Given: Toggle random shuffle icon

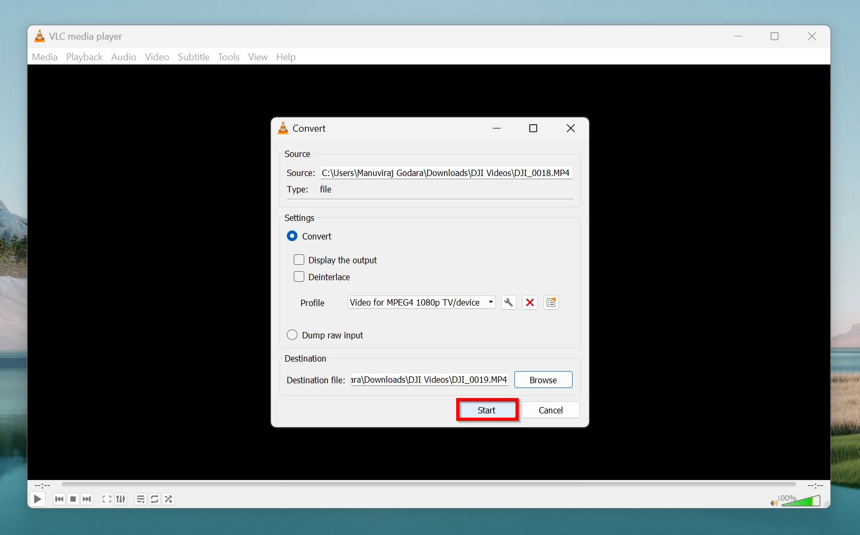Looking at the screenshot, I should point(168,499).
